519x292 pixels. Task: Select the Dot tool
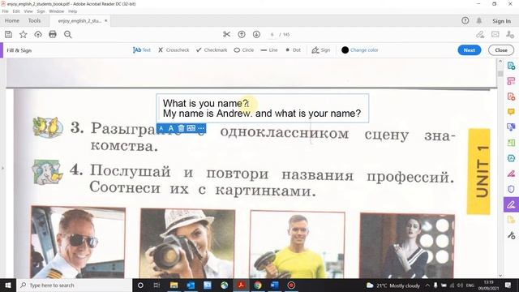pos(294,50)
